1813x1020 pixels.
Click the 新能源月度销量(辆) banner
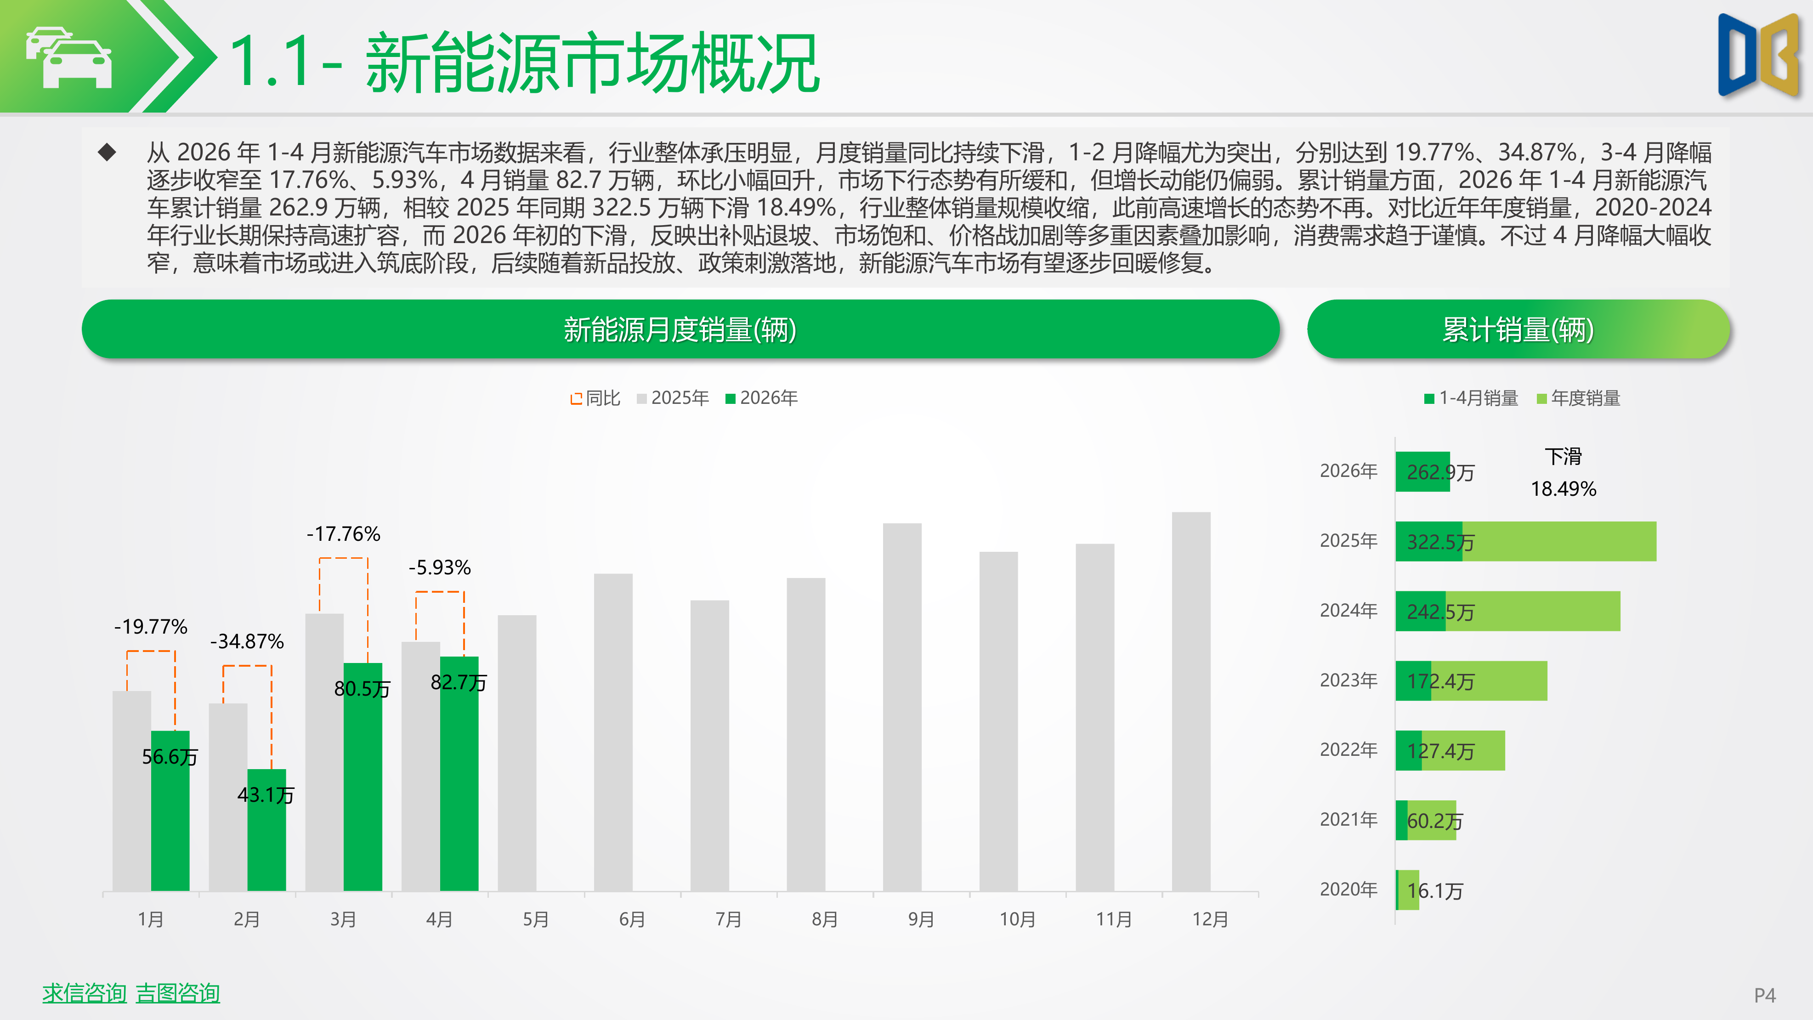click(x=680, y=329)
